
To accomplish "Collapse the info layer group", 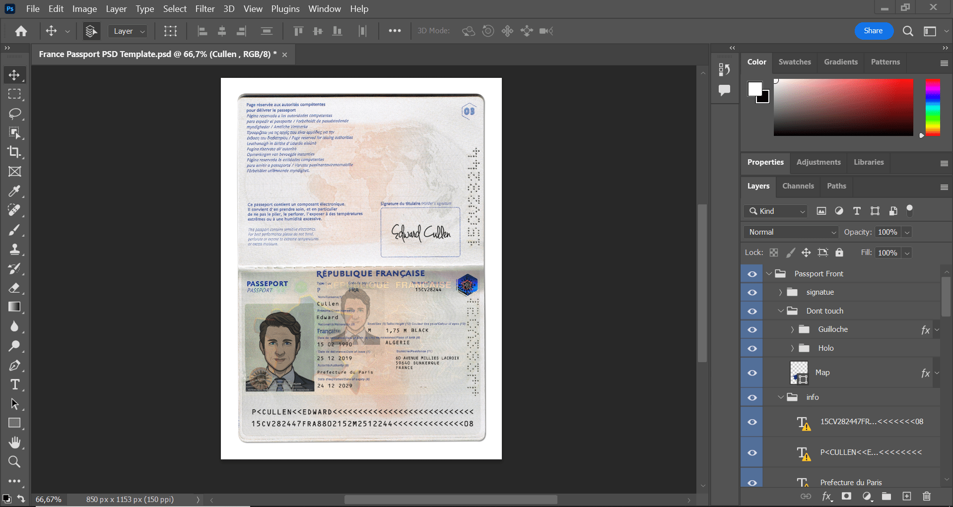I will (781, 397).
